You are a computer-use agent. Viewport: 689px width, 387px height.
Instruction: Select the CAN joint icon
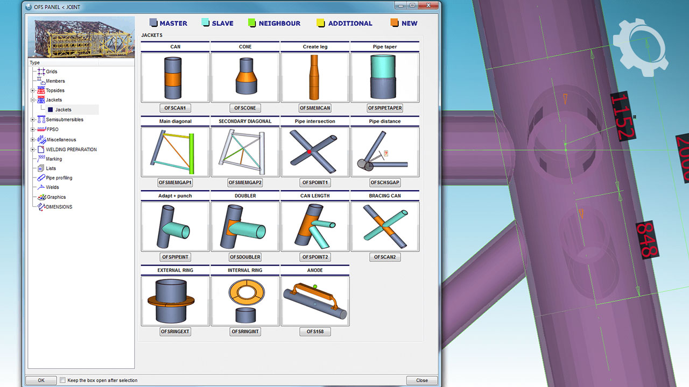(x=175, y=77)
